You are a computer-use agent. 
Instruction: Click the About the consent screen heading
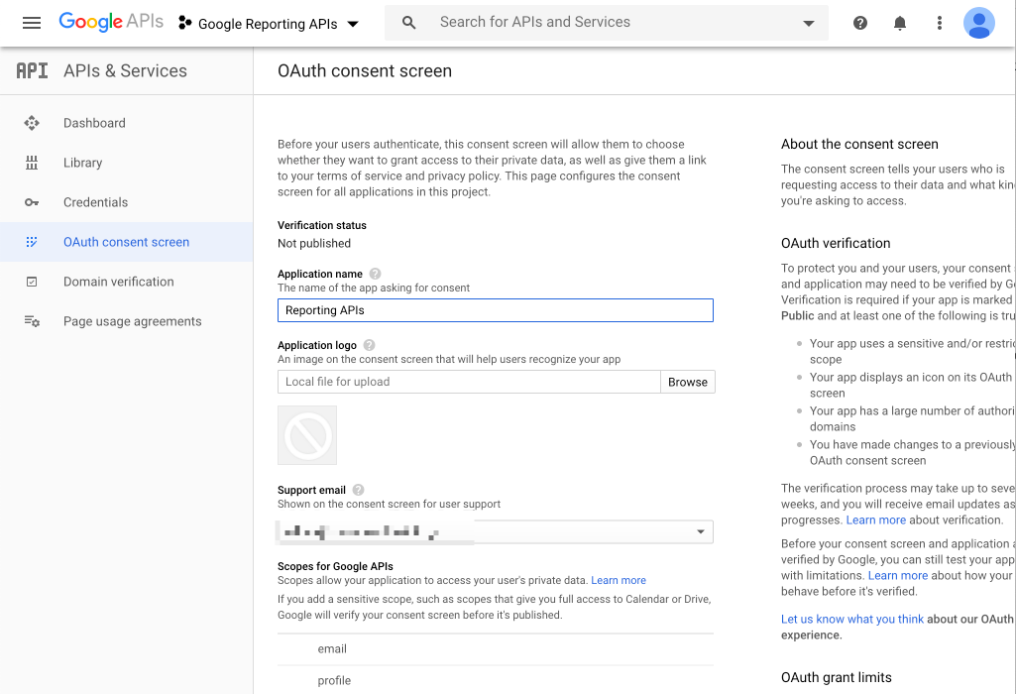click(x=859, y=145)
